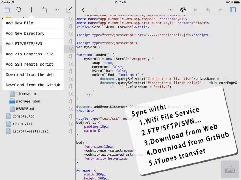Viewport: 241px width, 180px height.
Task: Click the search magnifier icon
Action: 19,10
